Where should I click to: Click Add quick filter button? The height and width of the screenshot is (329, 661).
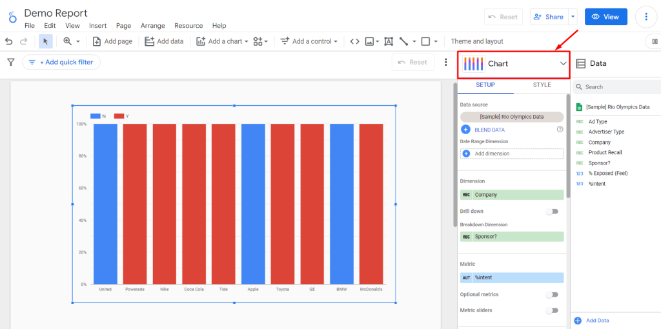(x=61, y=63)
